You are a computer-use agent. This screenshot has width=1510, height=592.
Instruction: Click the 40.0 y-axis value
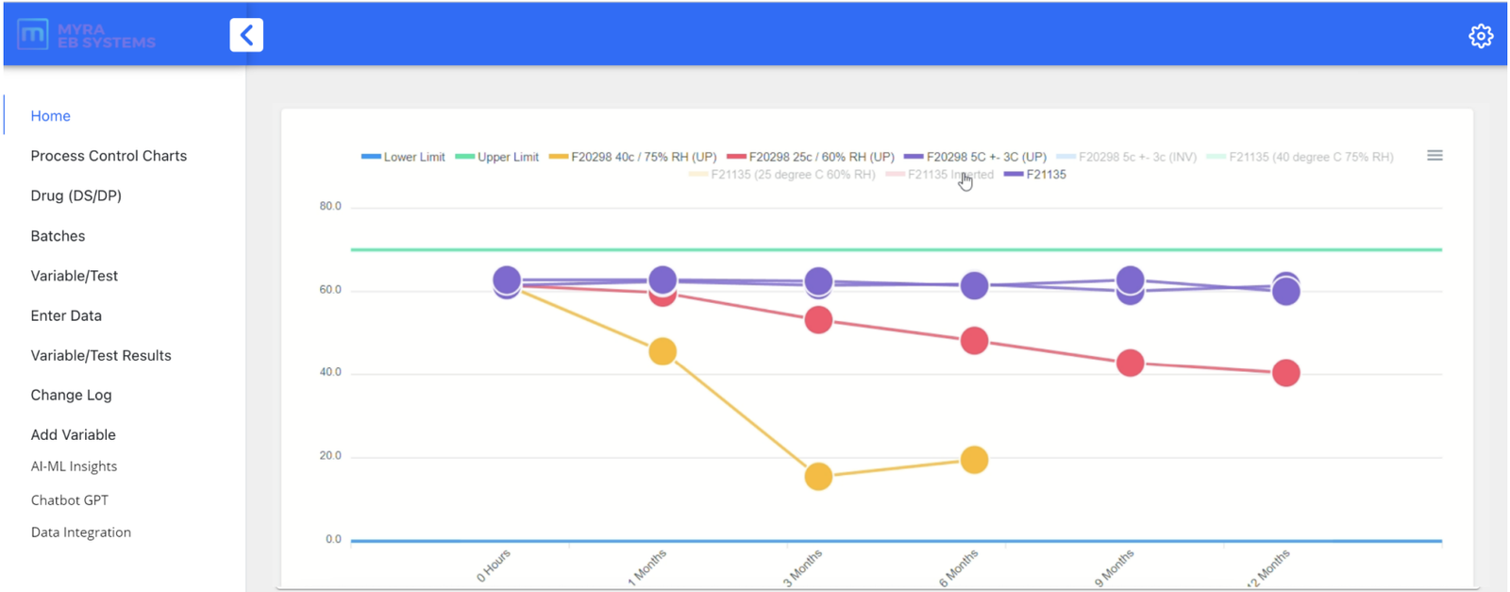[x=330, y=372]
